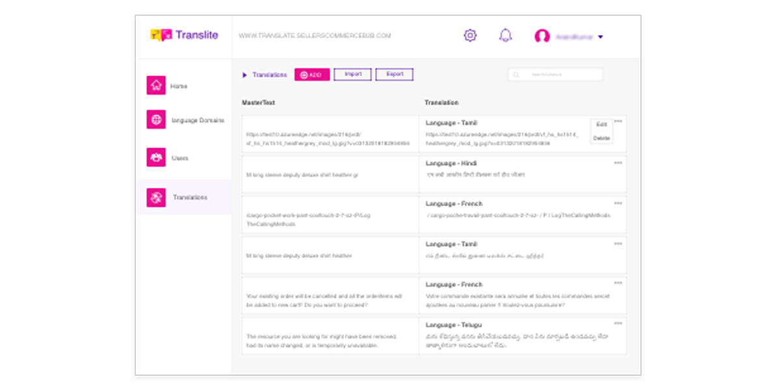Open notifications bell icon
This screenshot has width=780, height=390.
click(505, 36)
